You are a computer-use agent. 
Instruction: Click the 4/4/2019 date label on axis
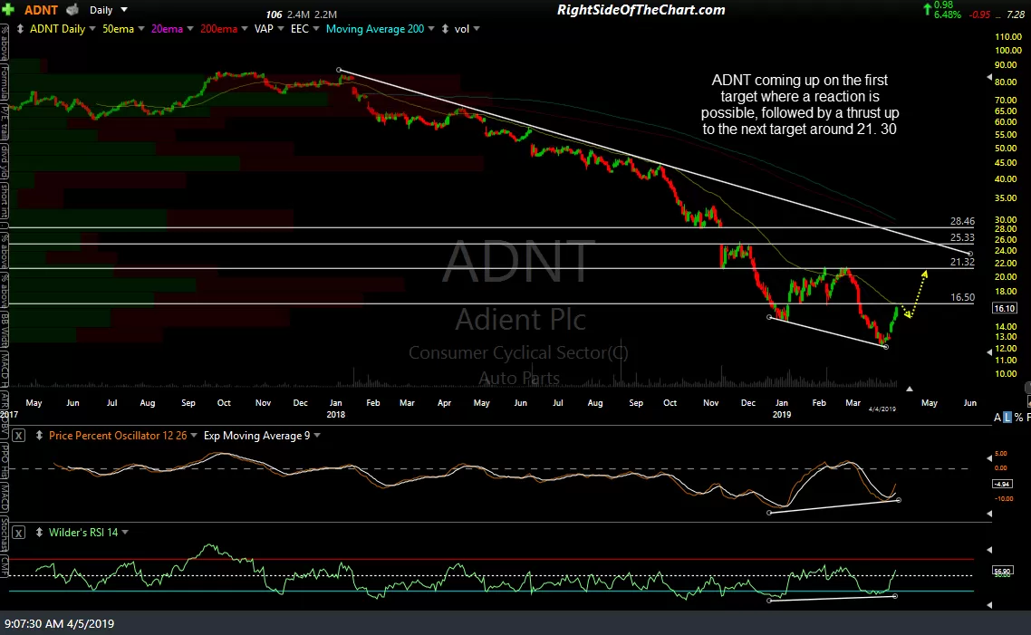[882, 409]
